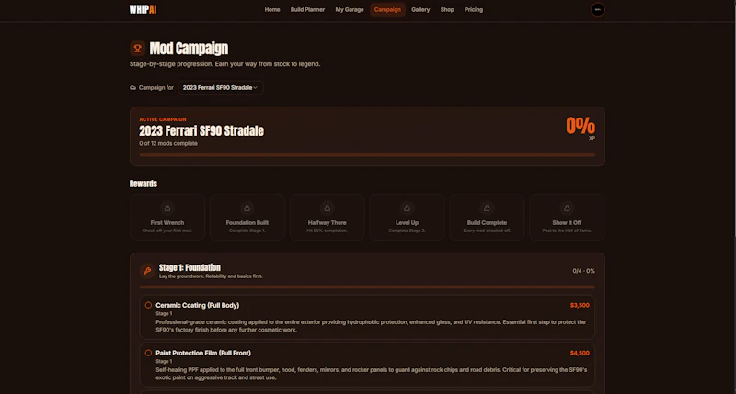Screen dimensions: 736x394
Task: Select the First Wrench reward title
Action: (x=167, y=223)
